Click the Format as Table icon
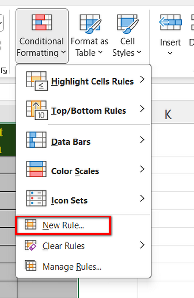 (x=89, y=23)
